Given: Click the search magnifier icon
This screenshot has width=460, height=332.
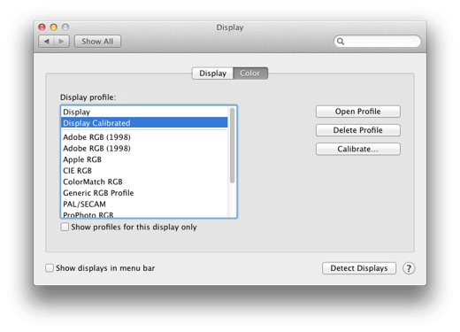Looking at the screenshot, I should (x=341, y=42).
